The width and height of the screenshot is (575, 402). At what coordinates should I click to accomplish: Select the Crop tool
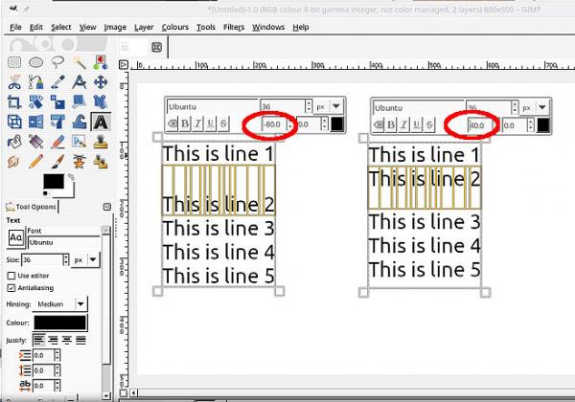tap(14, 101)
